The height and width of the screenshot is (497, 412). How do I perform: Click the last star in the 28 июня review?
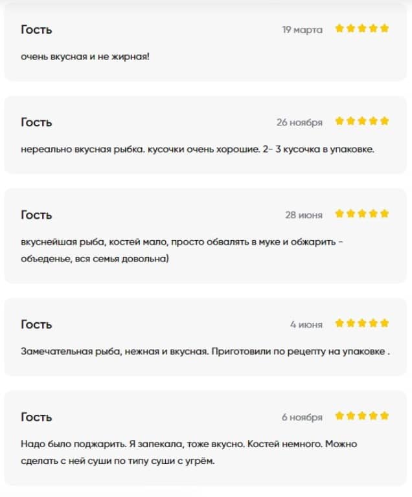[384, 214]
